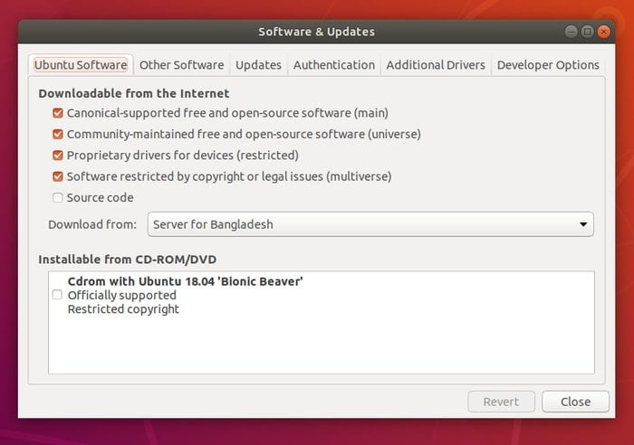Uncheck Canonical-supported software (main) checkbox
The width and height of the screenshot is (634, 445).
coord(58,113)
